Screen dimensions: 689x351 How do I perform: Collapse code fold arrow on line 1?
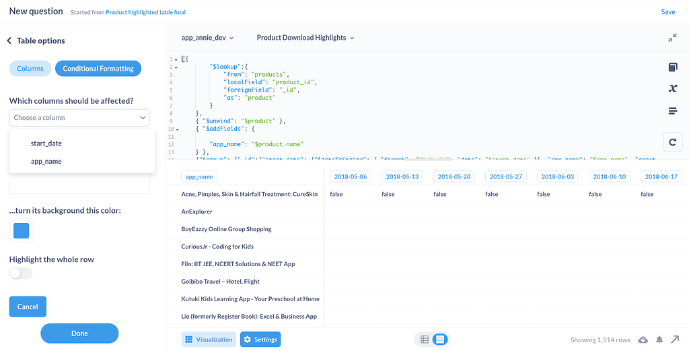[176, 60]
